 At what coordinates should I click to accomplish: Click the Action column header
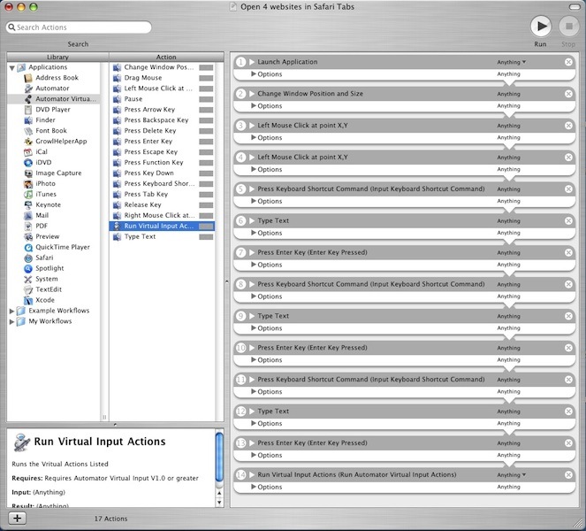click(166, 57)
